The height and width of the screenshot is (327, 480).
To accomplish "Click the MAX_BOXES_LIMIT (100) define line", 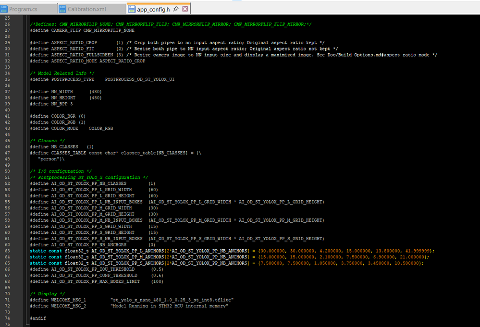I will 97,281.
